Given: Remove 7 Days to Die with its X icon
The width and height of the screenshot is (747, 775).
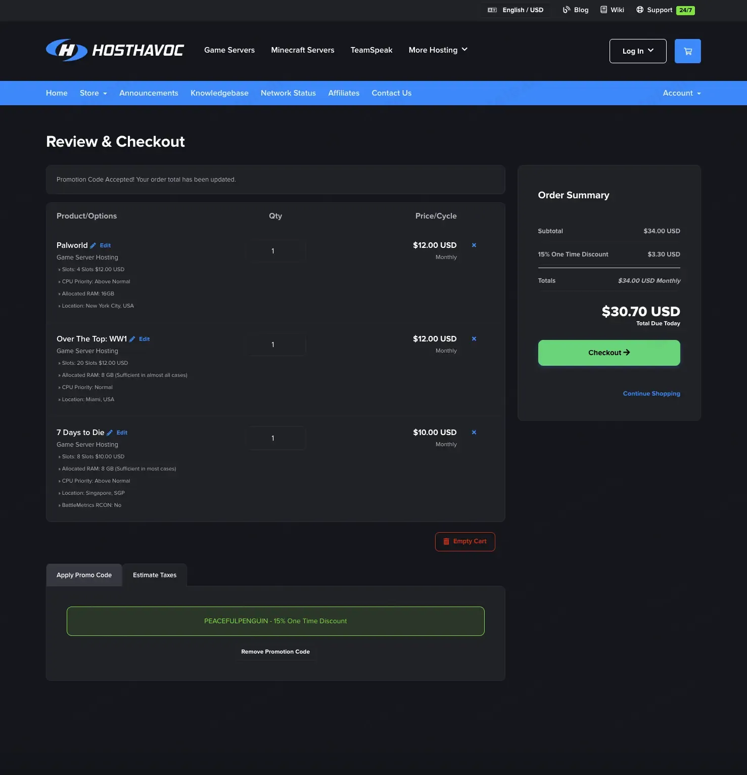Looking at the screenshot, I should pyautogui.click(x=474, y=433).
